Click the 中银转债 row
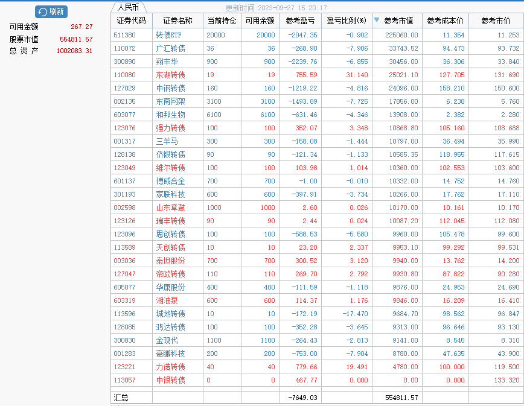The height and width of the screenshot is (406, 524). click(x=317, y=380)
